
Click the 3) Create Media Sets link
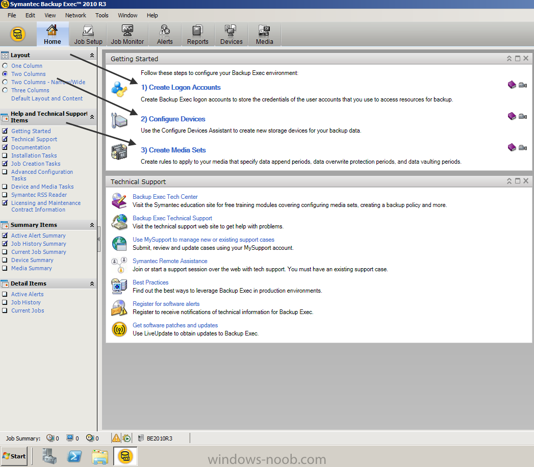(x=173, y=150)
